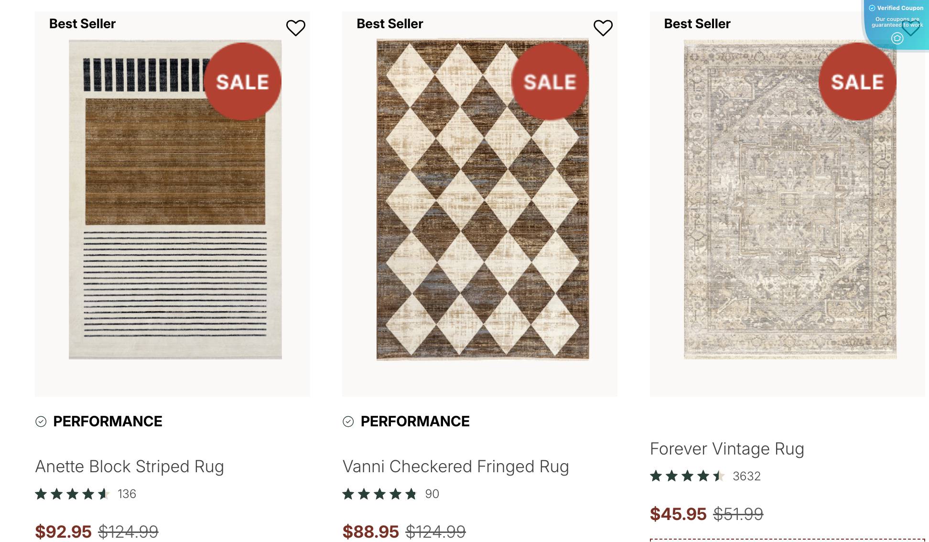Click the PERFORMANCE check icon under Anette rug
This screenshot has height=542, width=929.
[x=40, y=422]
